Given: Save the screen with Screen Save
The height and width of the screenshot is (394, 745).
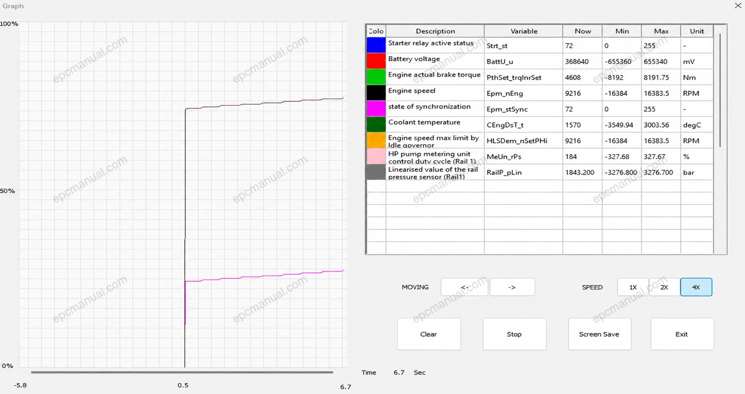Looking at the screenshot, I should pos(599,334).
